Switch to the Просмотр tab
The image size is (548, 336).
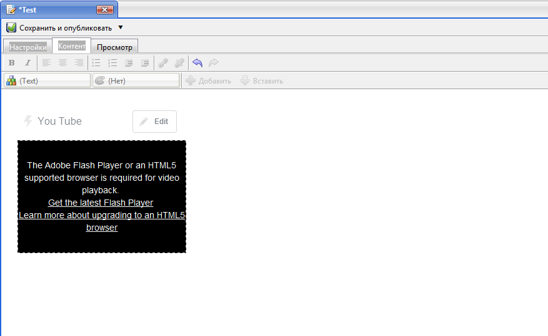(x=114, y=47)
